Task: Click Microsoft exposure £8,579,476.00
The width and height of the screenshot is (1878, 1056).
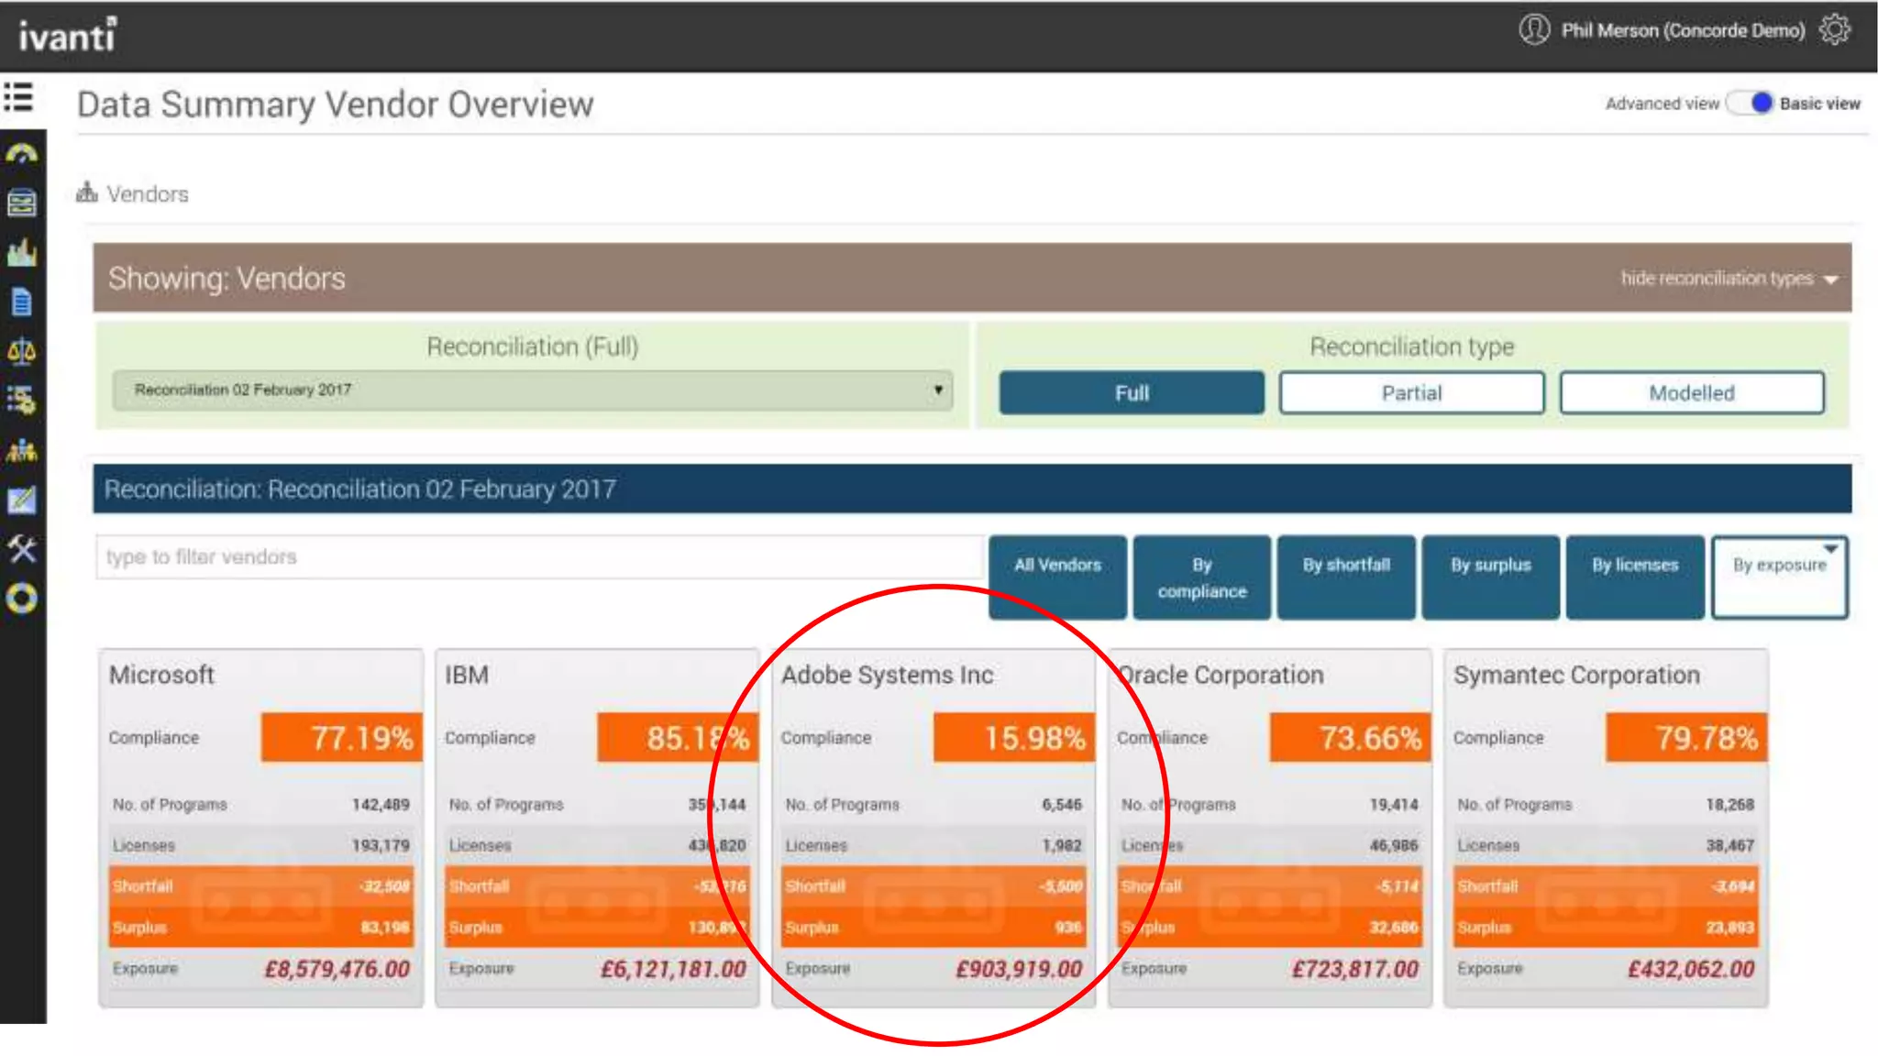Action: tap(337, 969)
